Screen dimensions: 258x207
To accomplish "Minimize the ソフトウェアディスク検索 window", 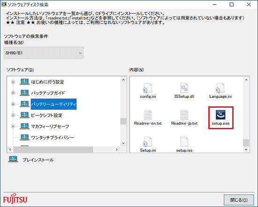I will tap(214, 4).
